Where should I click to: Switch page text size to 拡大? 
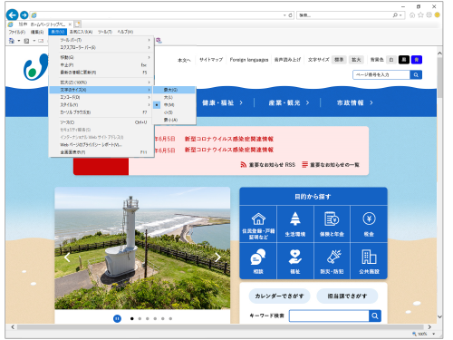pos(356,60)
